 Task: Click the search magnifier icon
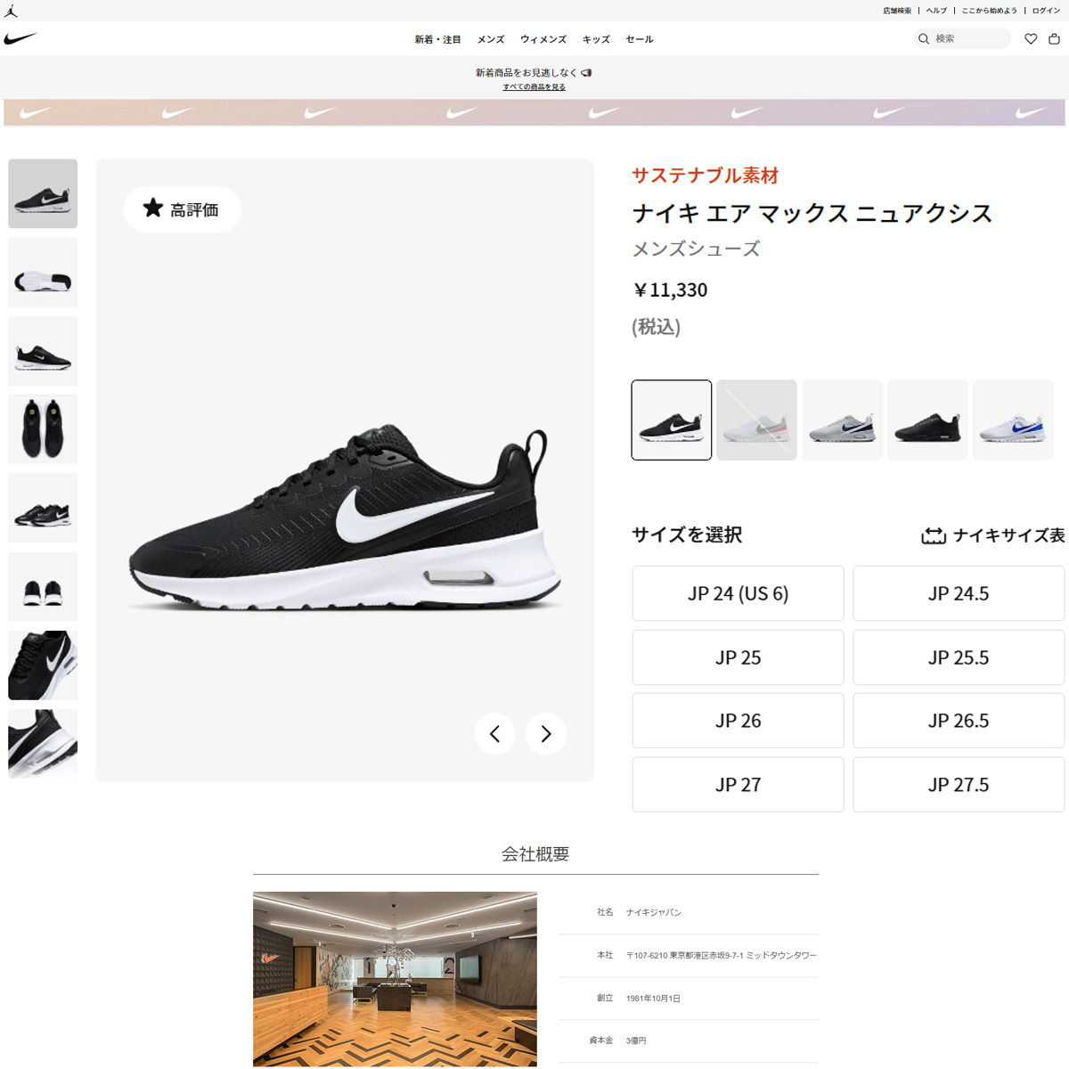pos(924,39)
